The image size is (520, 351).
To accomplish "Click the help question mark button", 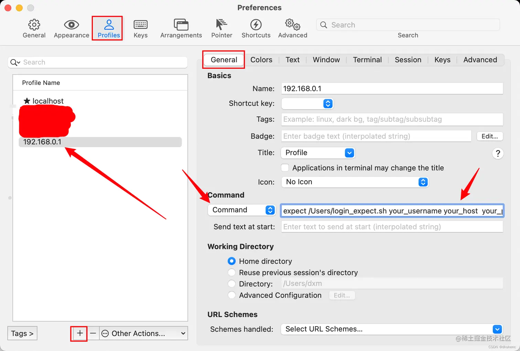I will coord(498,153).
